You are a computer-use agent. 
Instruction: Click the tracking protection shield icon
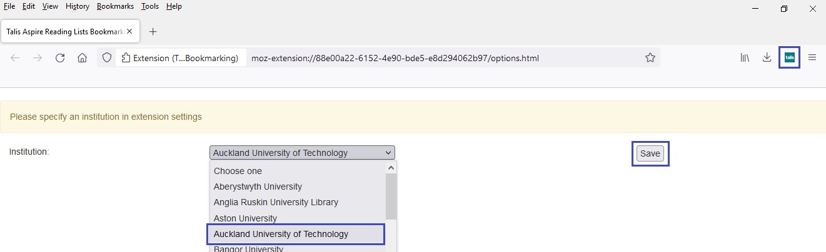(107, 58)
